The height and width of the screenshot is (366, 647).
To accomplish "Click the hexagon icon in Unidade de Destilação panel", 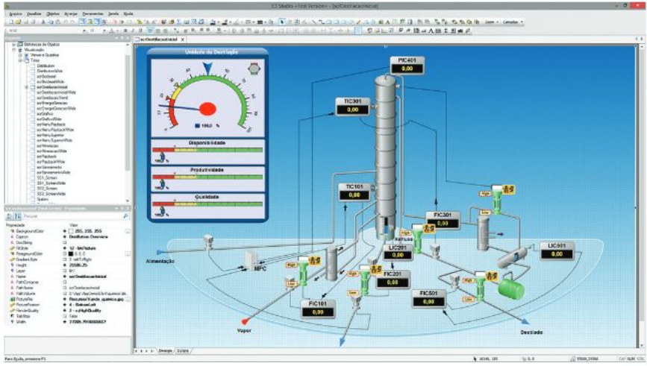I will coord(254,69).
